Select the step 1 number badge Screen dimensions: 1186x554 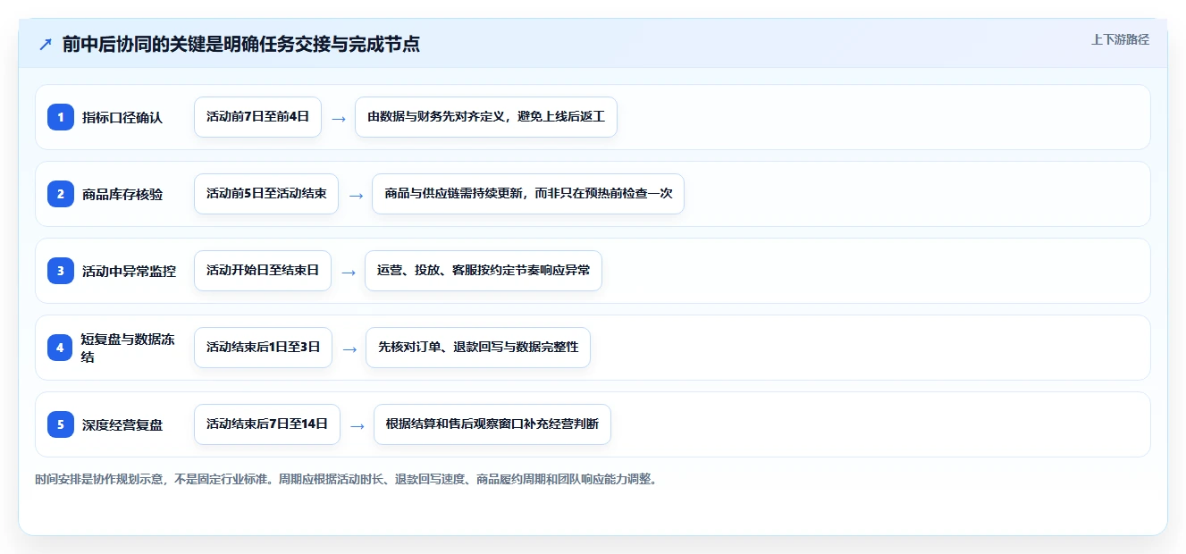click(x=61, y=117)
